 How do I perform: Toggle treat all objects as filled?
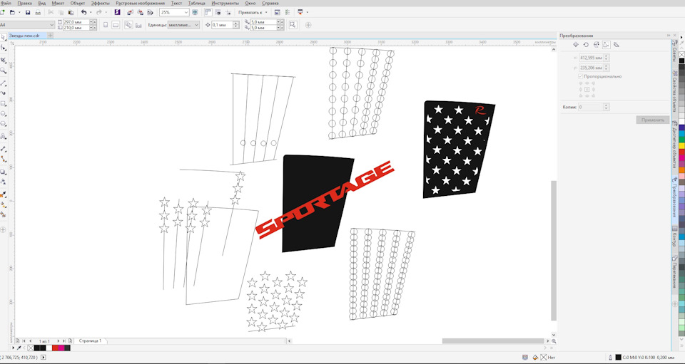(x=293, y=25)
